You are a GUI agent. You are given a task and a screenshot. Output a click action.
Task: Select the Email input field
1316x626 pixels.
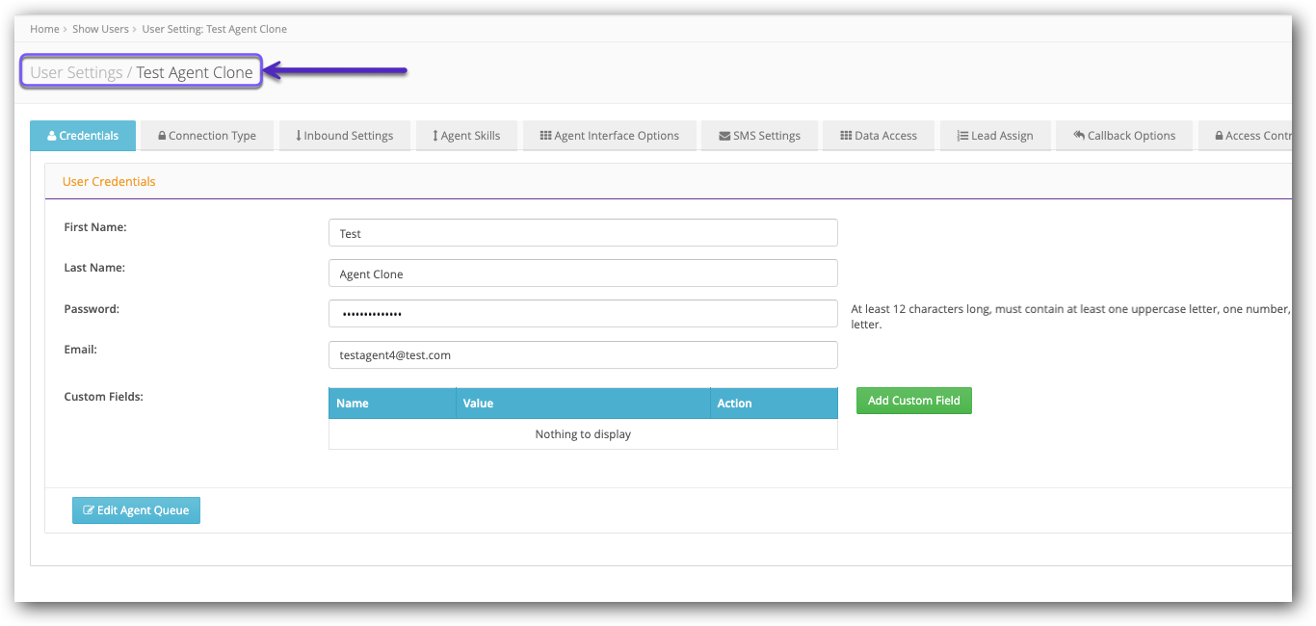(x=583, y=354)
